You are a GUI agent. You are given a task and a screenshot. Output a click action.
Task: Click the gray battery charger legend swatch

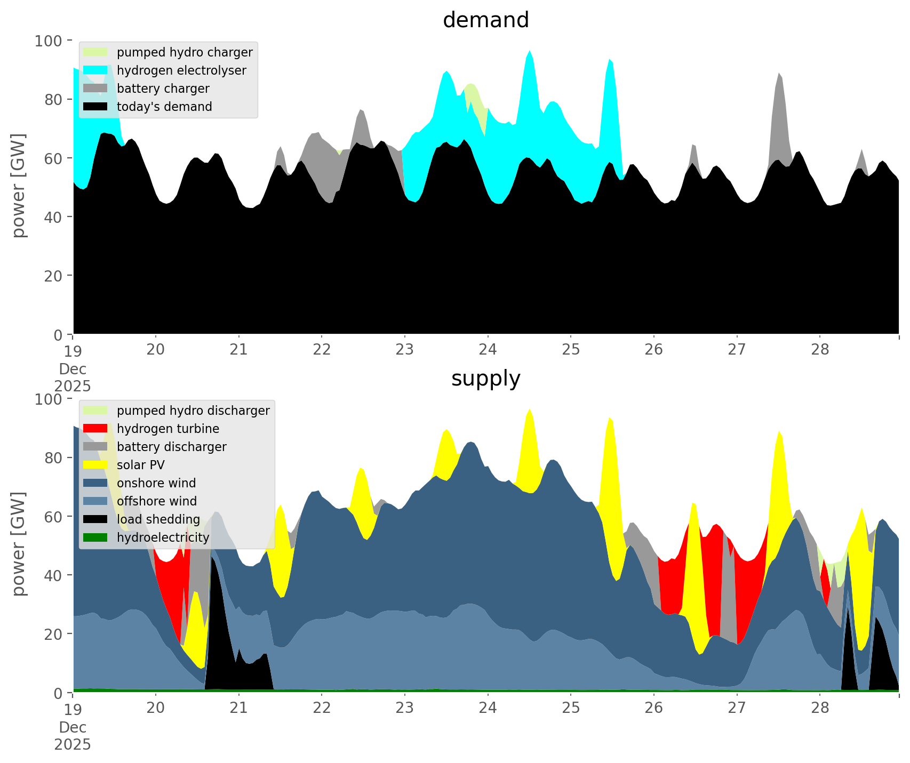pyautogui.click(x=95, y=89)
